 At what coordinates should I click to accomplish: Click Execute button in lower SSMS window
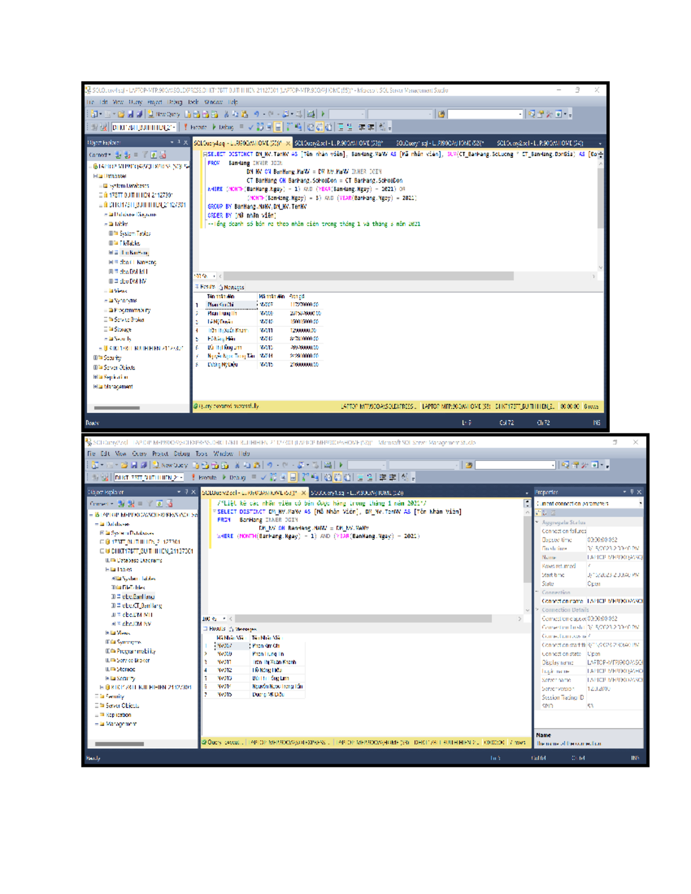click(204, 477)
